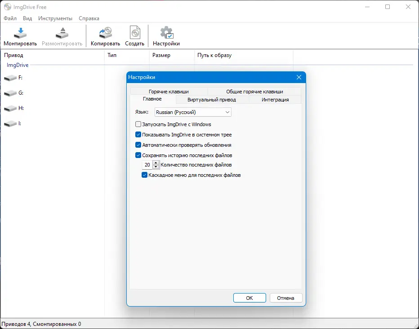Increase the recent files count spinner

click(156, 162)
